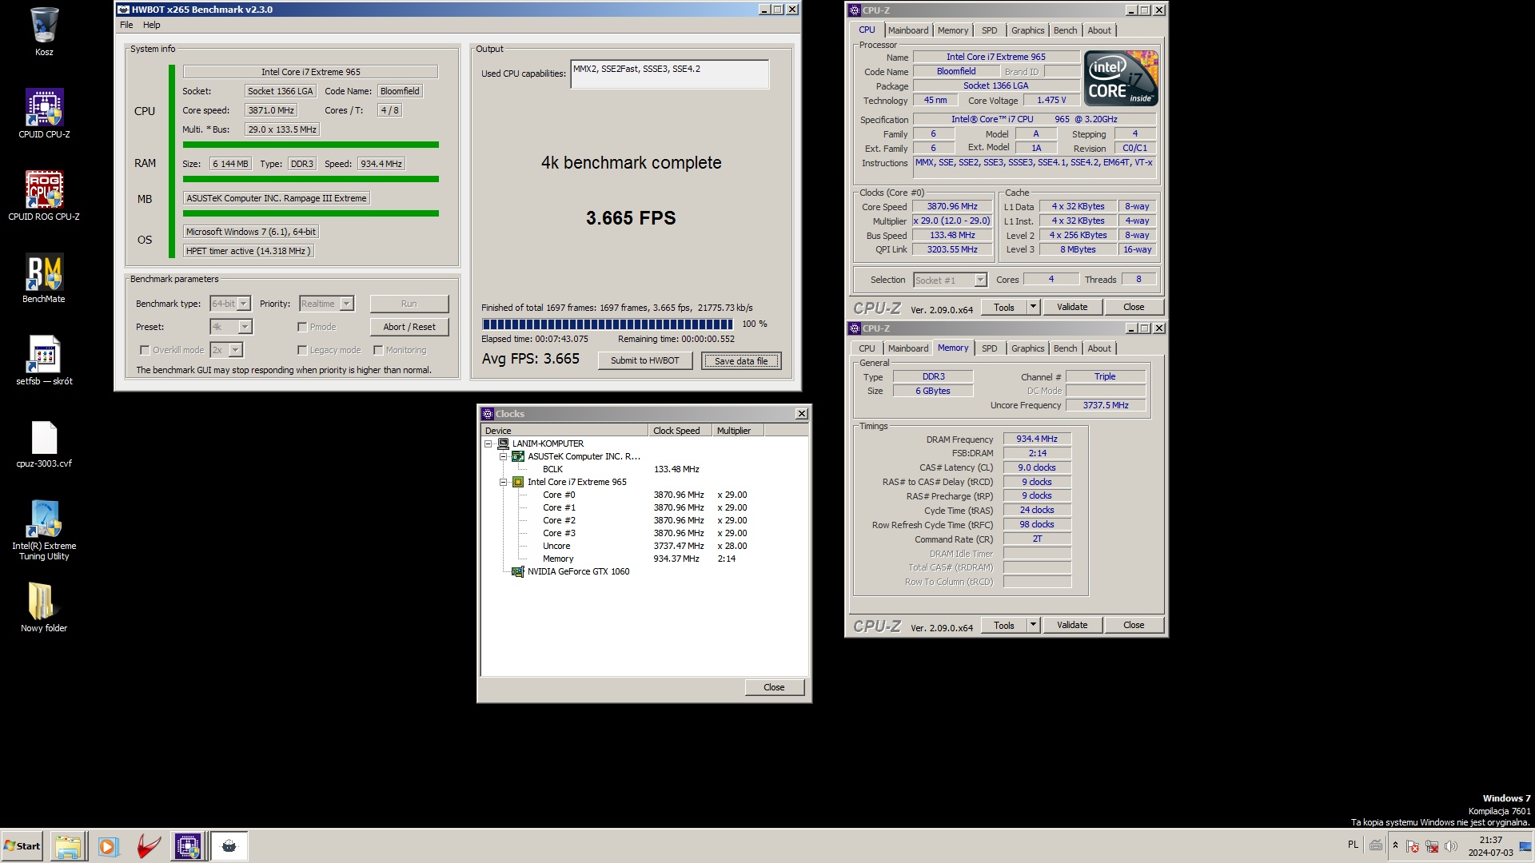Switch to Mainboard tab in upper CPU-Z
The image size is (1535, 863).
tap(908, 30)
